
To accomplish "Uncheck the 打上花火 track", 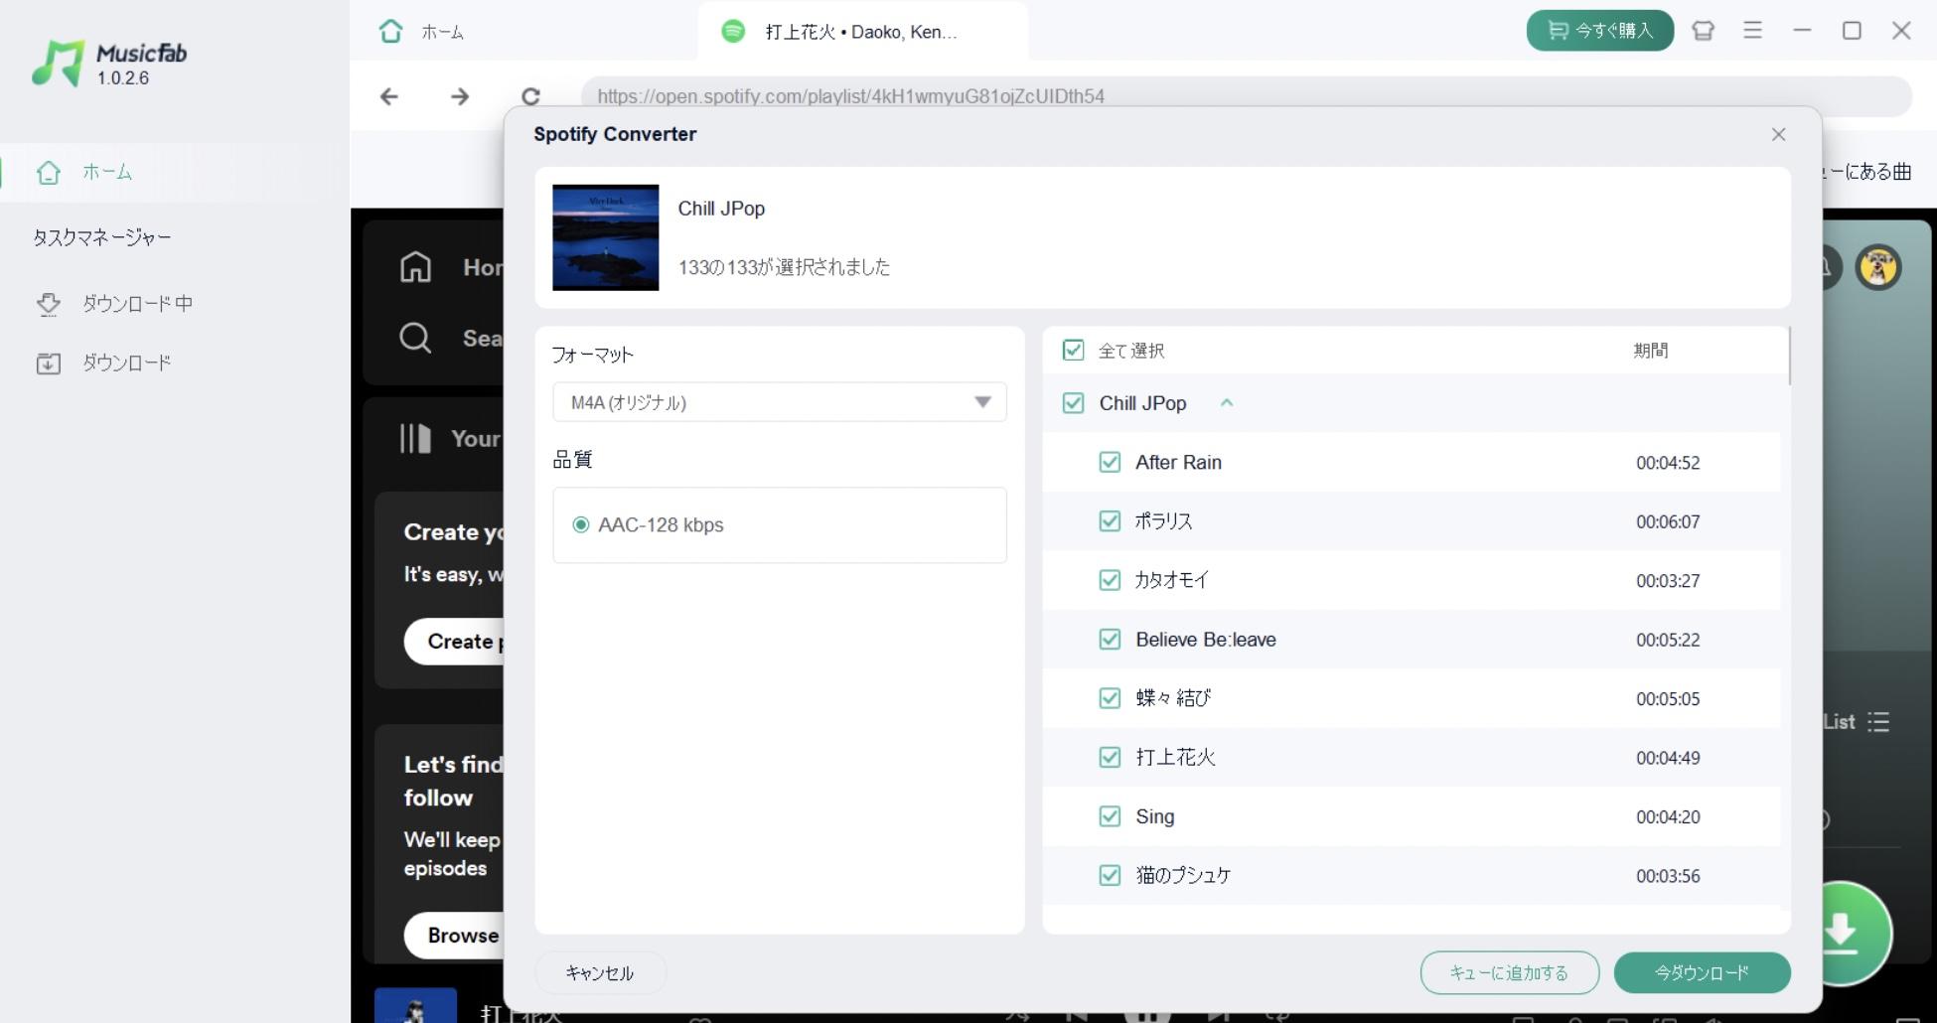I will coord(1110,757).
